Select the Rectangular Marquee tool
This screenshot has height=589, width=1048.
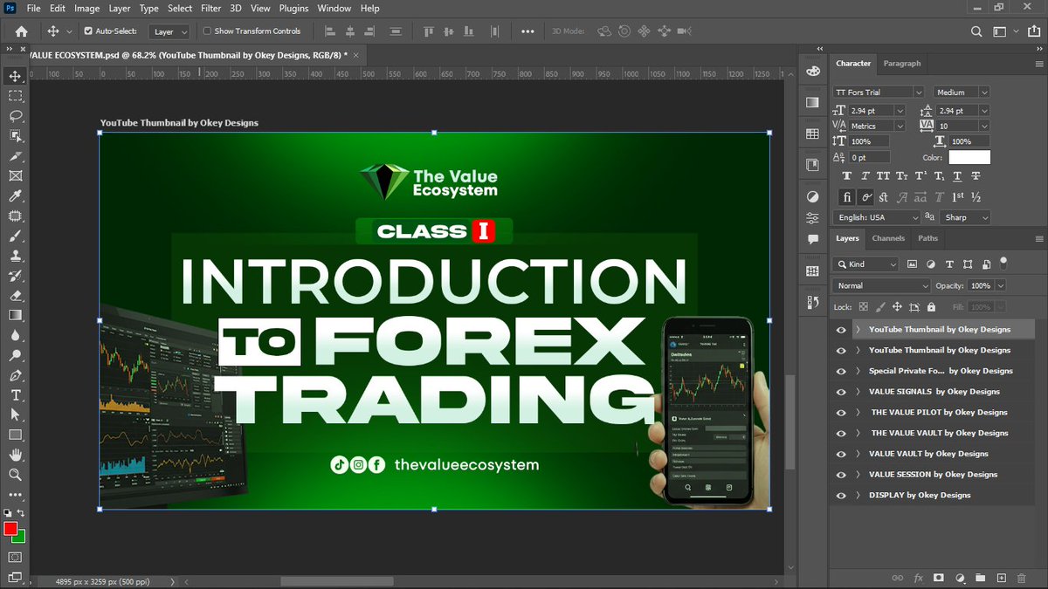click(15, 96)
